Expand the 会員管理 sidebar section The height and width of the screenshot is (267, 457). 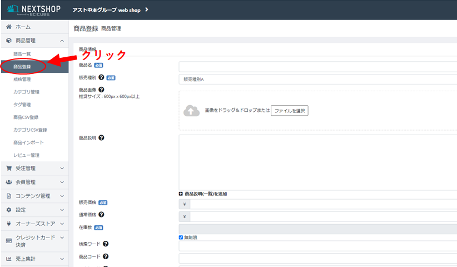click(x=33, y=182)
